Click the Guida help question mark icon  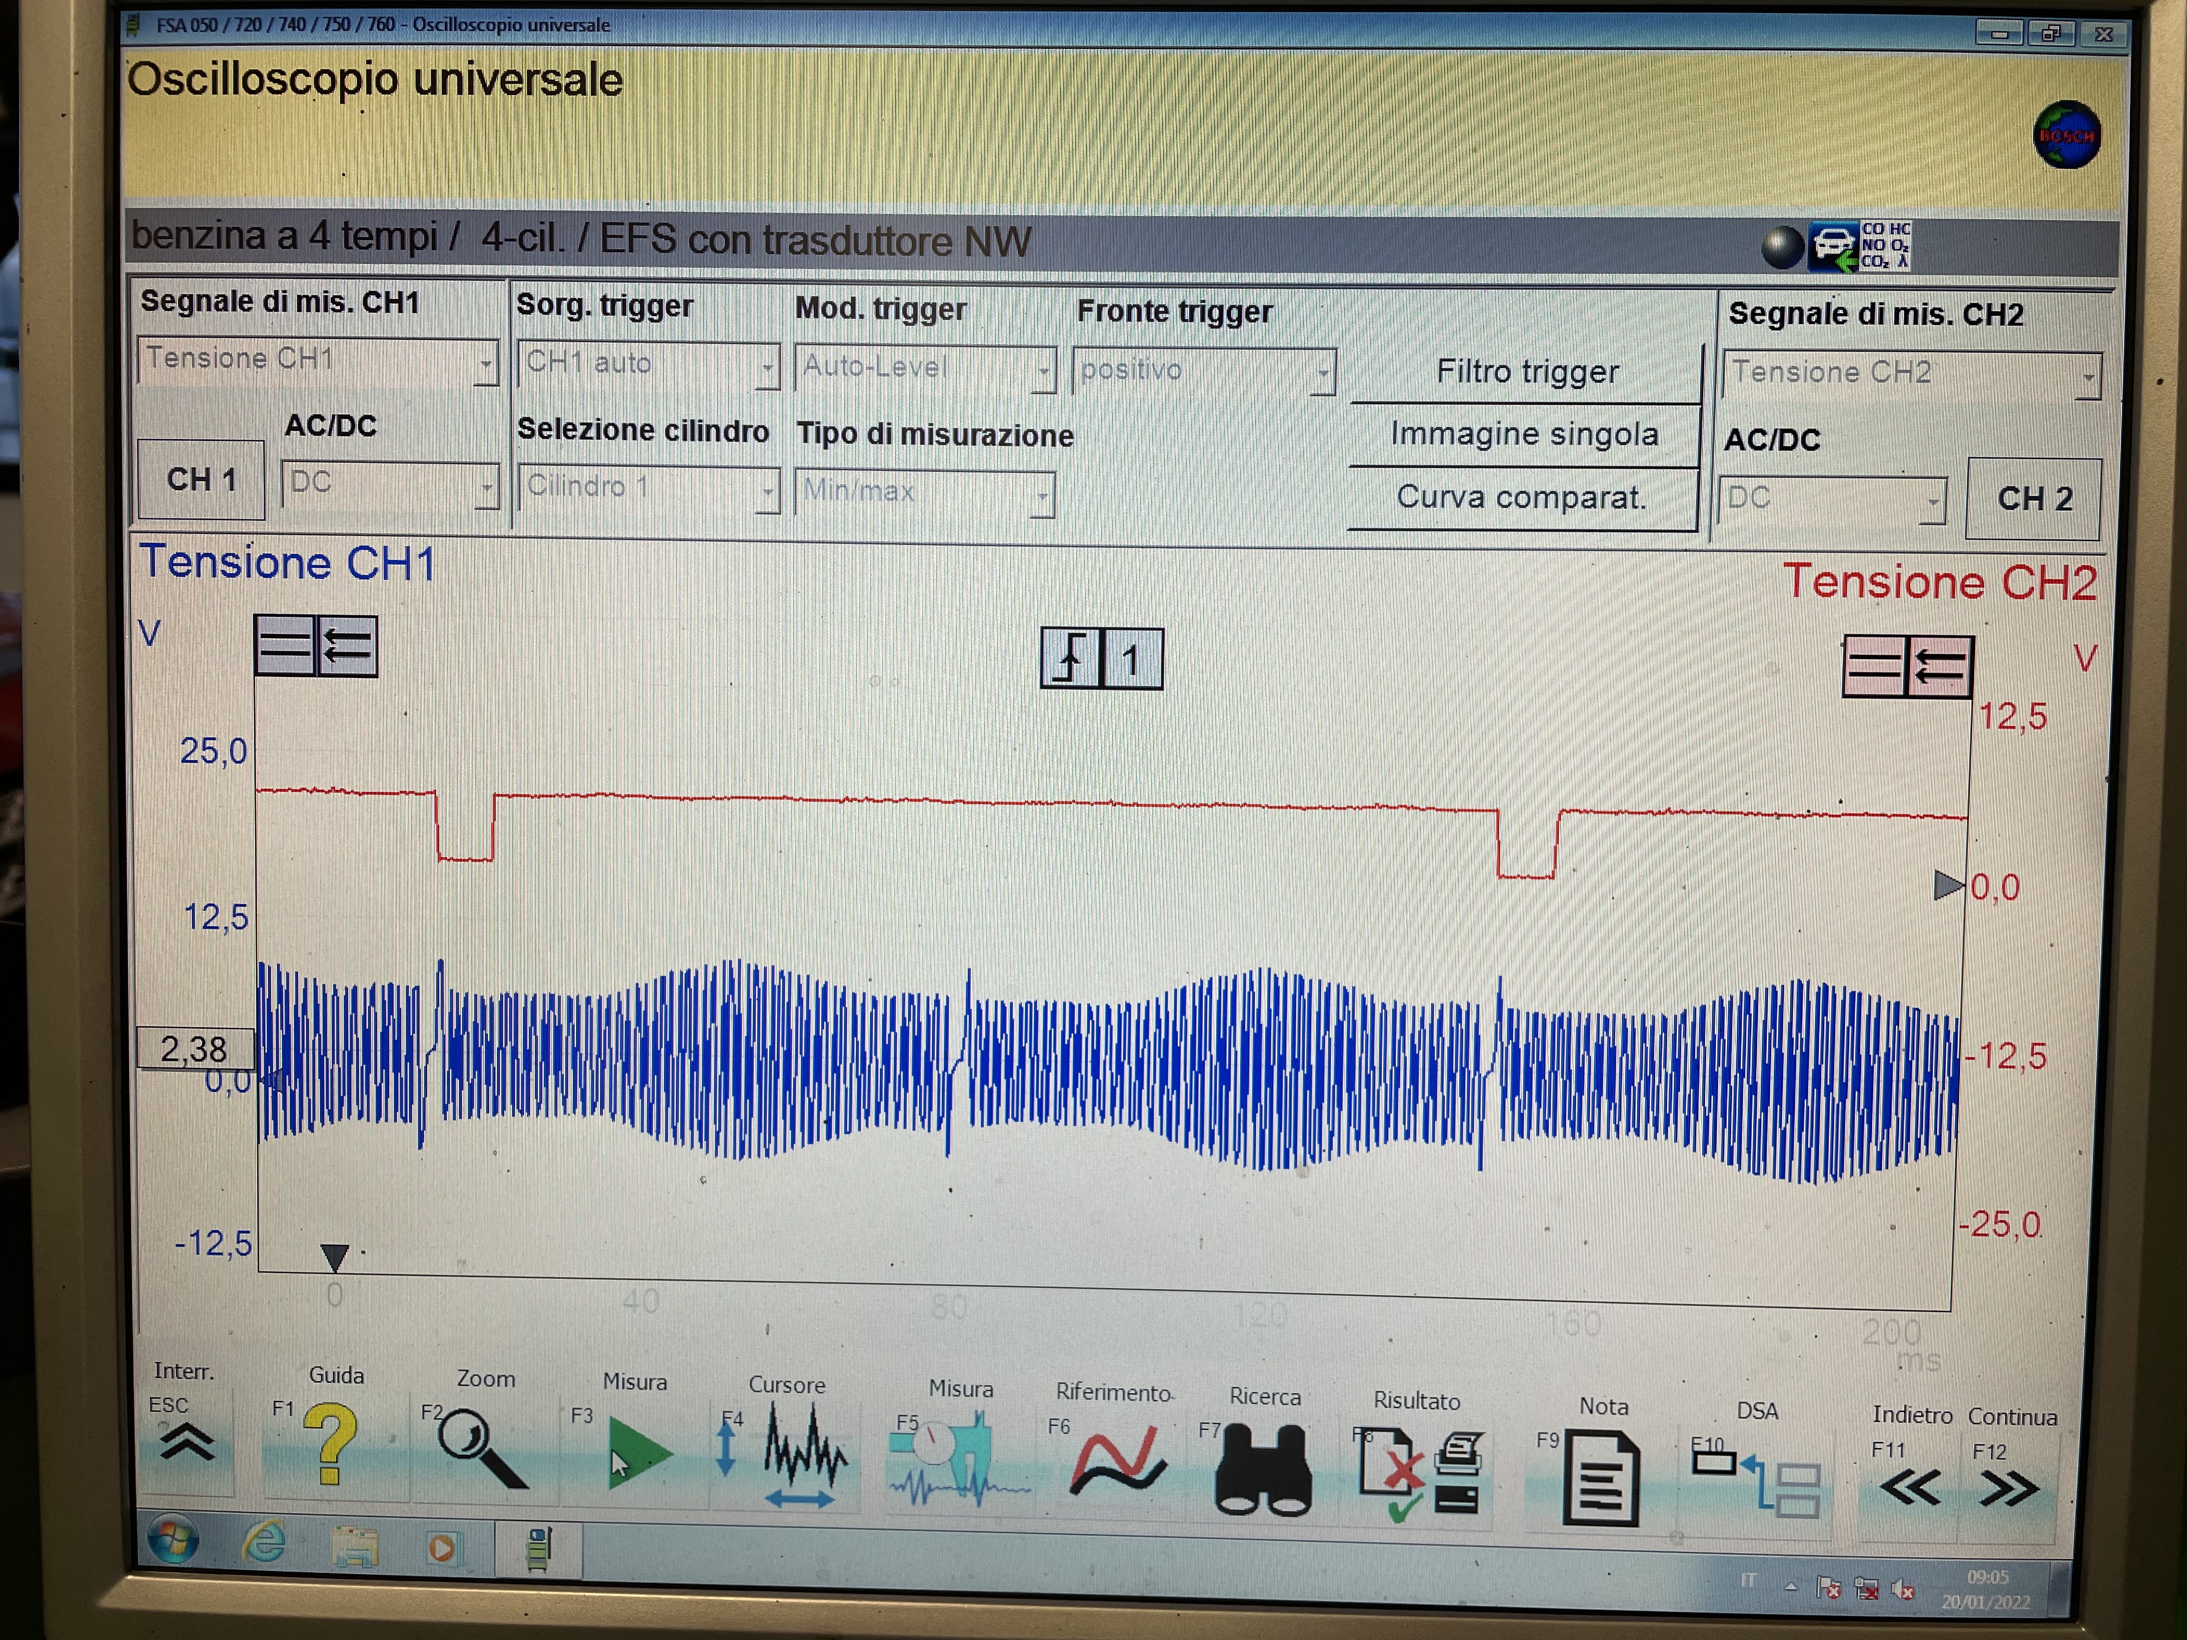pyautogui.click(x=330, y=1446)
